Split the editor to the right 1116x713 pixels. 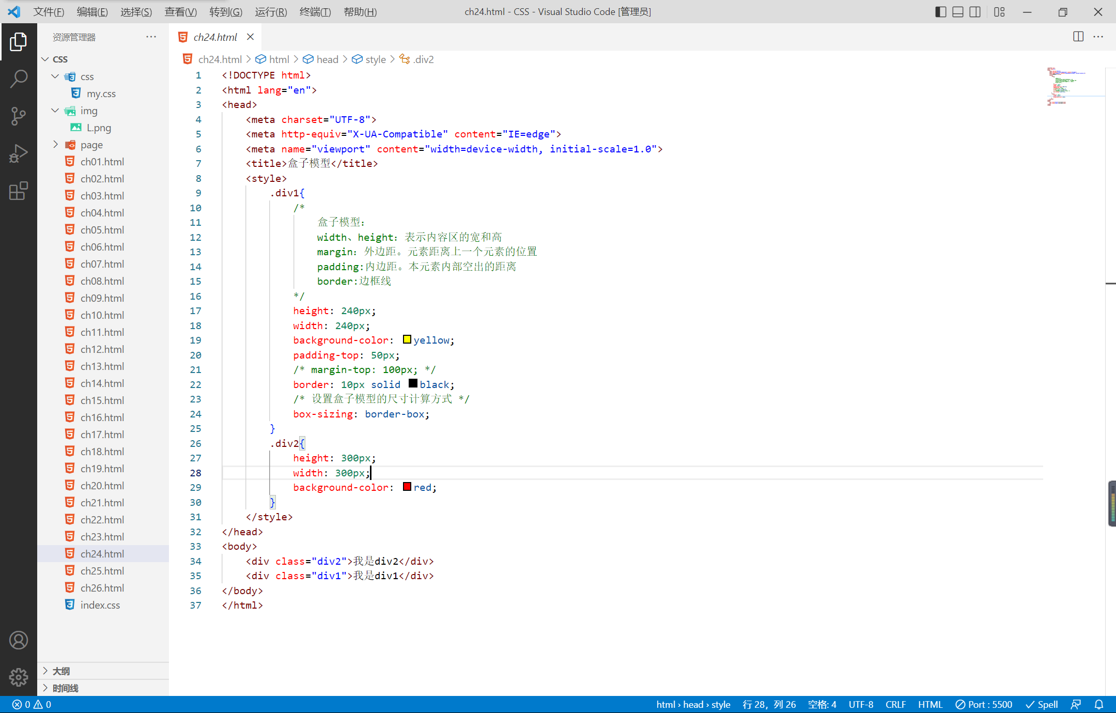[x=1078, y=37]
